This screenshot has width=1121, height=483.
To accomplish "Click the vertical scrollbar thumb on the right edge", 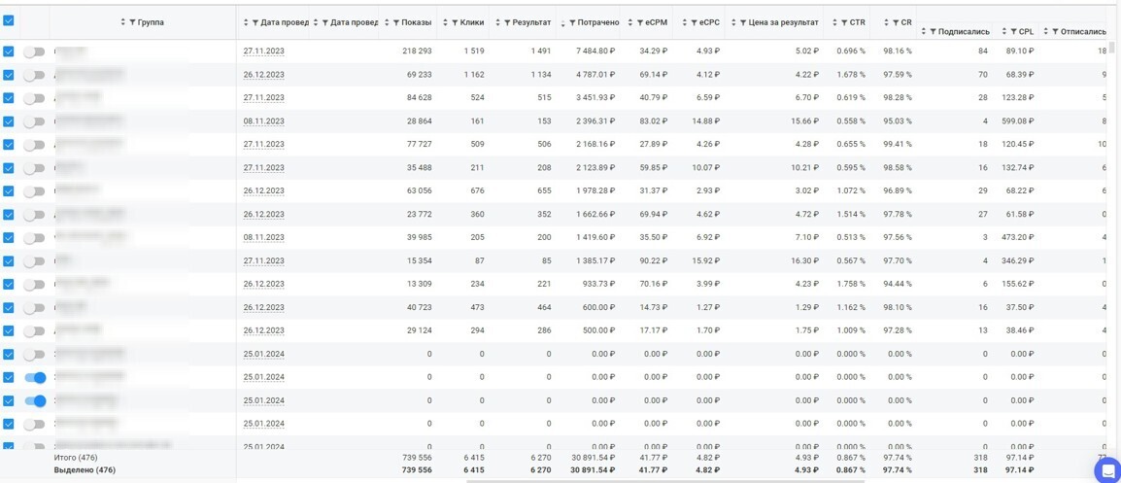I will pos(1113,49).
